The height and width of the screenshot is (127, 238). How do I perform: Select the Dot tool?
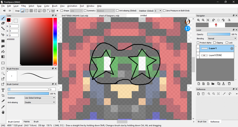click(x=3, y=28)
